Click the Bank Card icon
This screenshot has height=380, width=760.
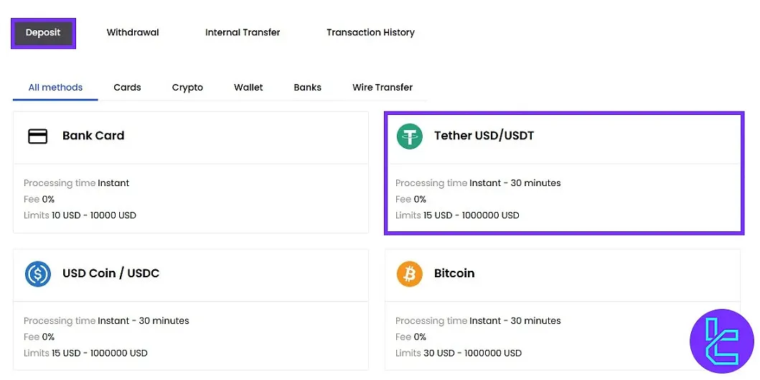[37, 136]
